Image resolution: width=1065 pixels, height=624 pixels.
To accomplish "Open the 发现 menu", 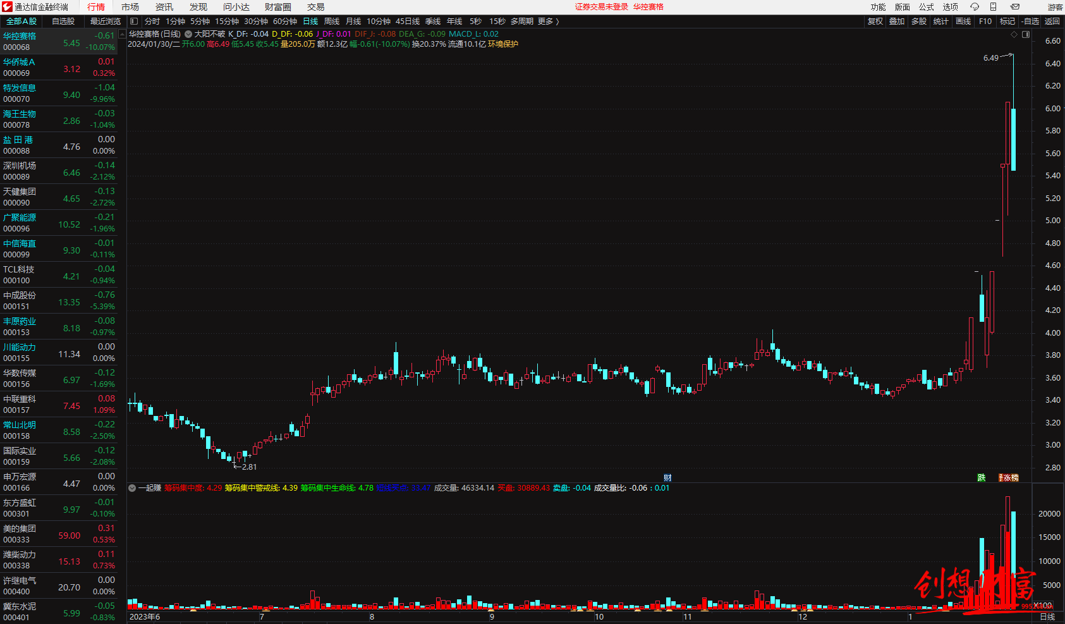I will pyautogui.click(x=198, y=7).
